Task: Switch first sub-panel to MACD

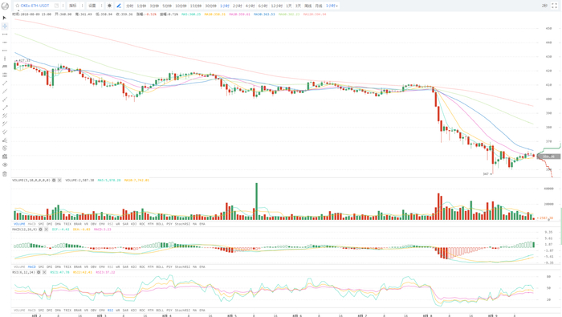Action: point(32,224)
